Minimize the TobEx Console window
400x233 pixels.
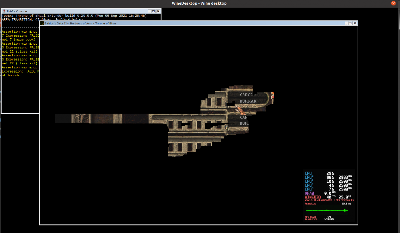(x=149, y=11)
